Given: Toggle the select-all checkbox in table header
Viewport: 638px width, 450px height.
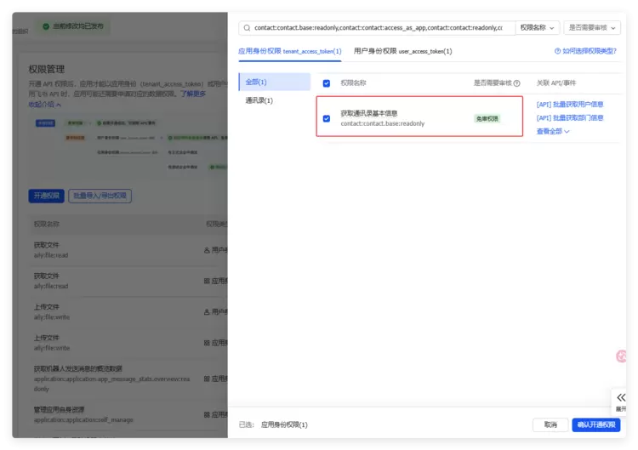Looking at the screenshot, I should [x=327, y=83].
